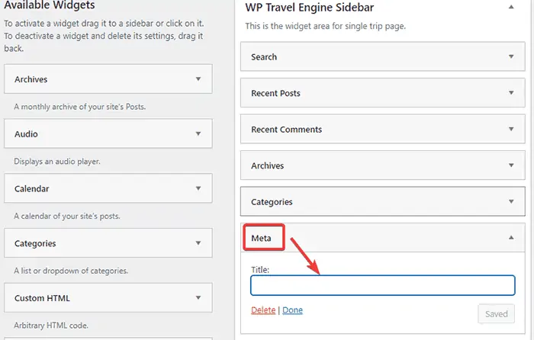Expand the sidebar Categories widget arrow
This screenshot has height=340, width=534.
510,202
